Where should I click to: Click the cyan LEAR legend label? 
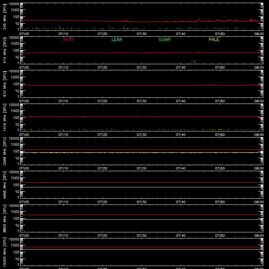coord(117,39)
